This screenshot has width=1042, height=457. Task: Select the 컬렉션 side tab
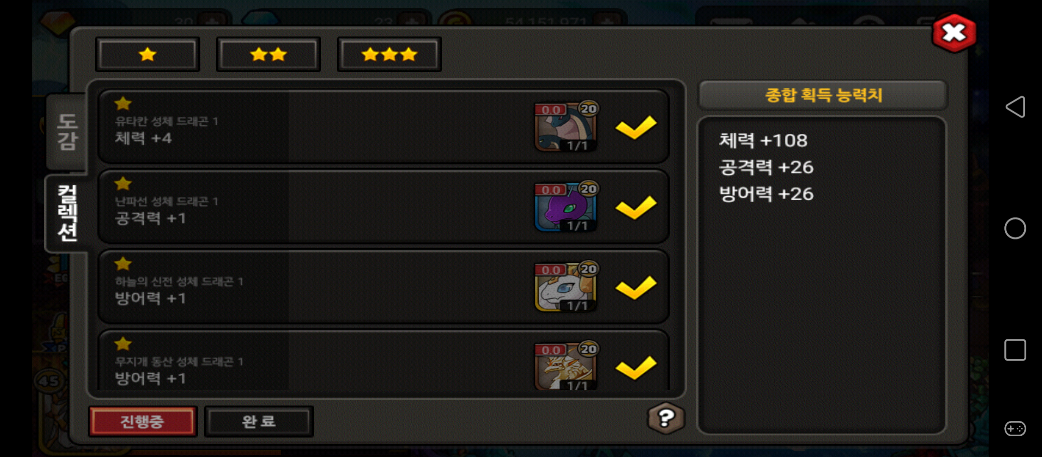pos(67,213)
